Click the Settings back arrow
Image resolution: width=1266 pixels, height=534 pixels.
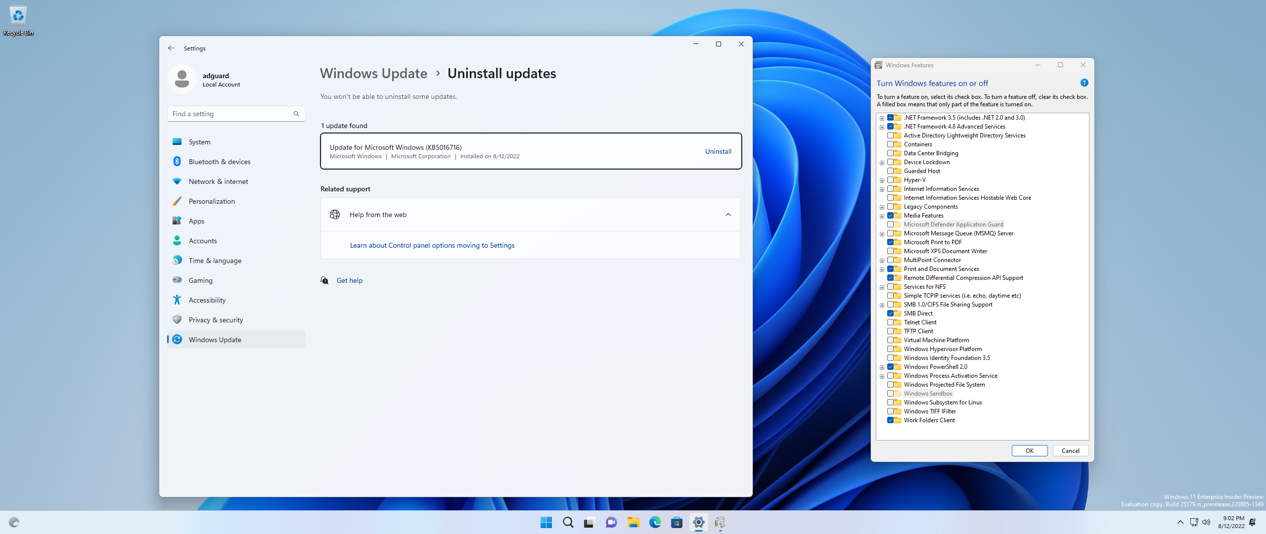[171, 48]
